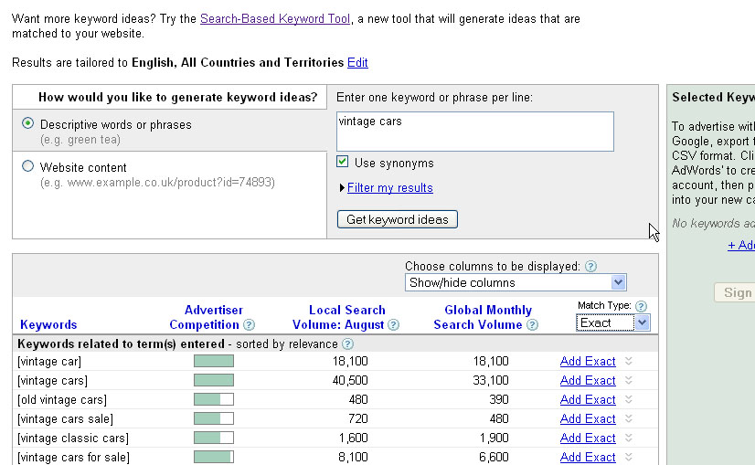Click help icon beside Local Search Volume: August
The image size is (755, 465).
(393, 325)
